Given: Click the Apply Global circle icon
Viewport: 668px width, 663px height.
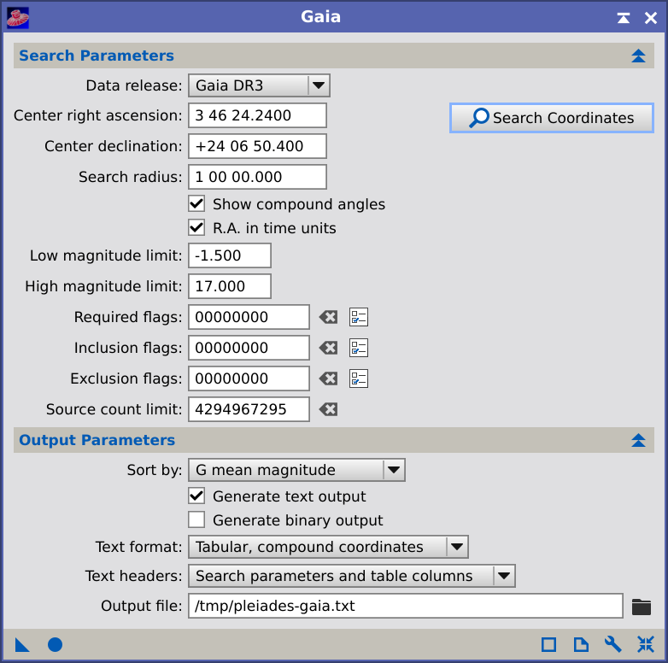Looking at the screenshot, I should tap(55, 645).
